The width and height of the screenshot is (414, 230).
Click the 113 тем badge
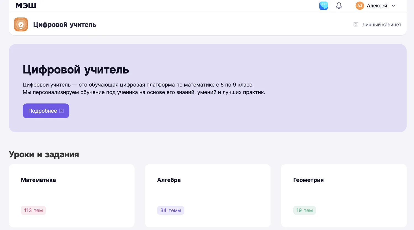tap(33, 210)
